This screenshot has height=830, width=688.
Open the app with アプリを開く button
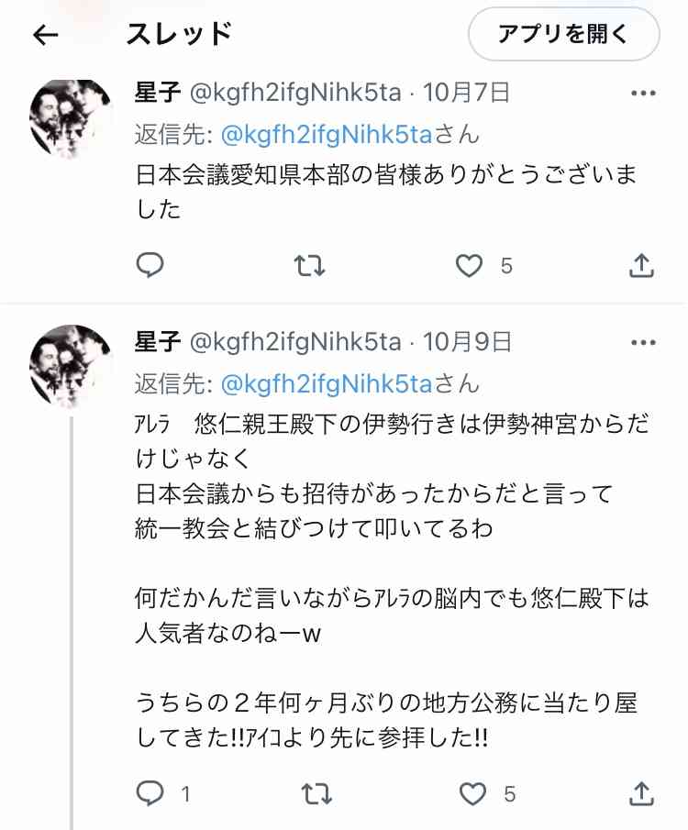[x=564, y=35]
